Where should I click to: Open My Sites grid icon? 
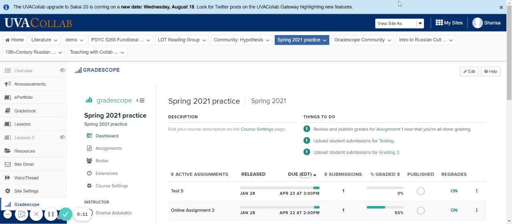click(x=439, y=23)
